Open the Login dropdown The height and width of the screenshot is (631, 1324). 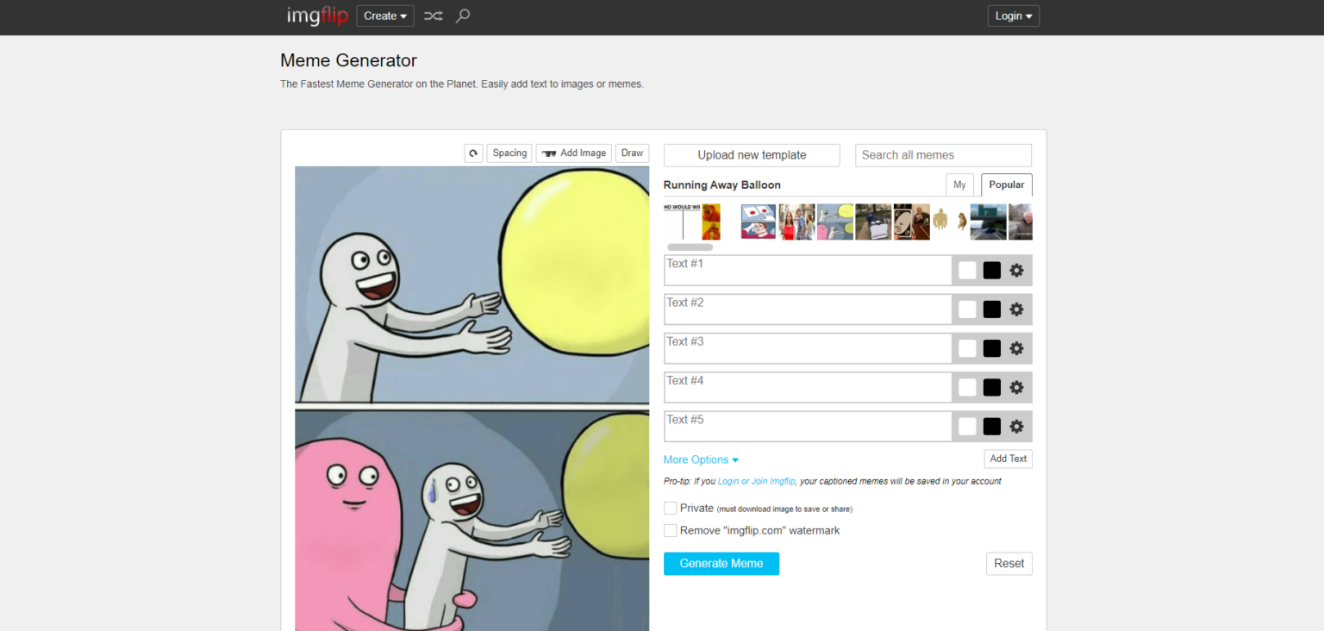point(1013,16)
